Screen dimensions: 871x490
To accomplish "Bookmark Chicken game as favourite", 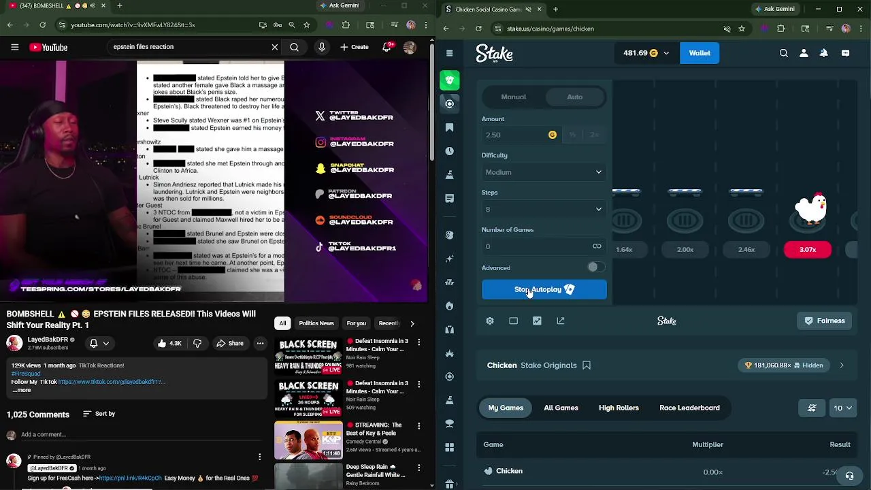I will [587, 365].
